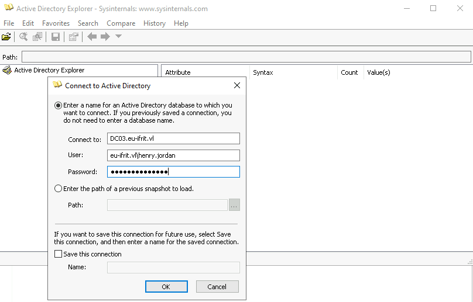The image size is (473, 302).
Task: Close the Active Directory Explorer window
Action: click(x=460, y=8)
